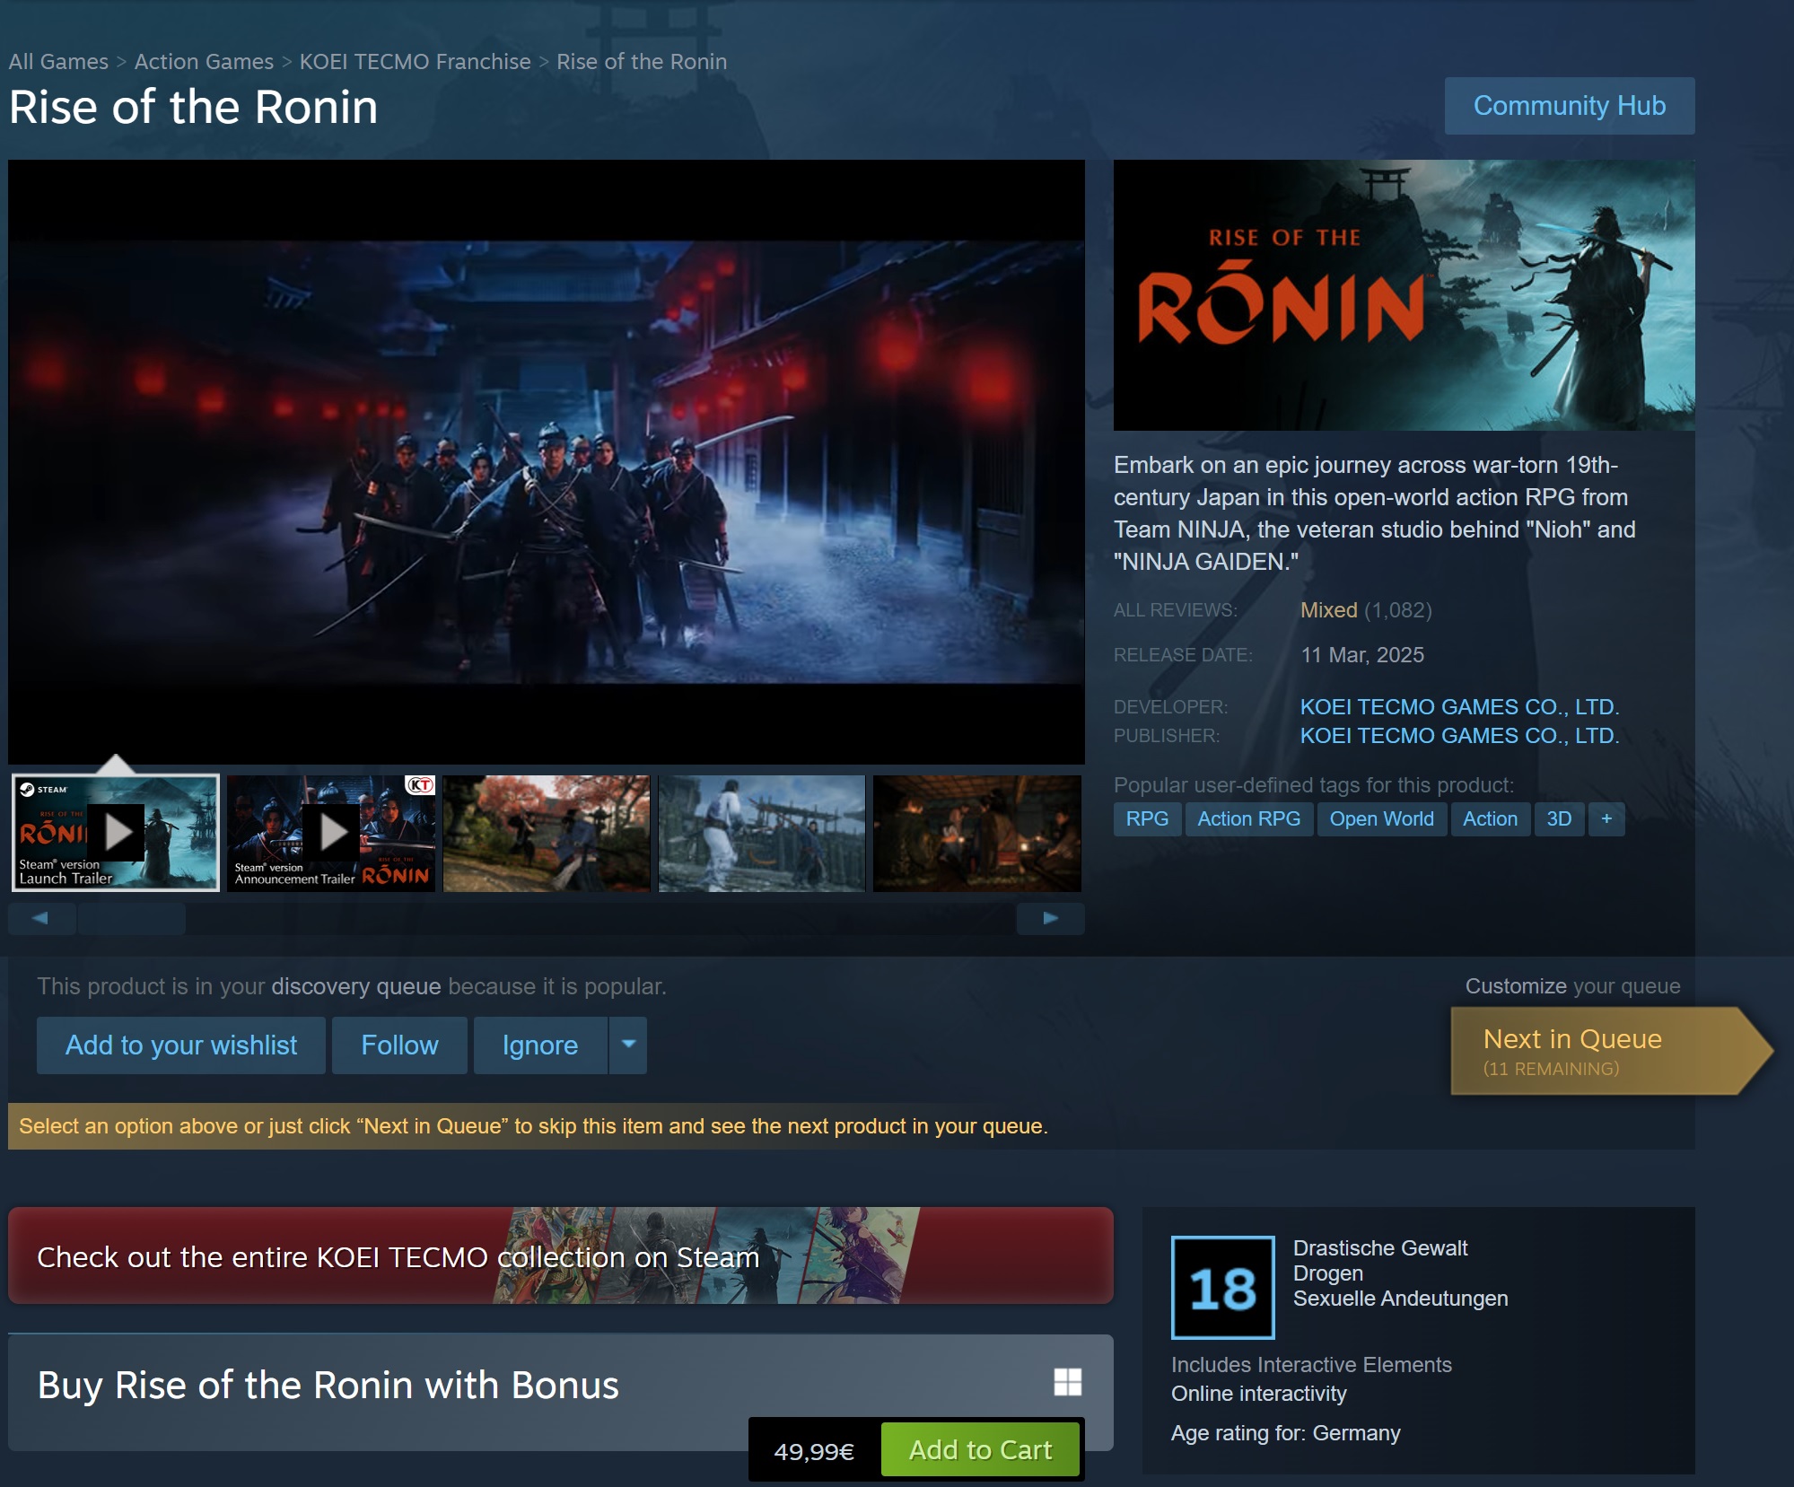Open the Community Hub
Image resolution: width=1794 pixels, height=1487 pixels.
click(1569, 106)
